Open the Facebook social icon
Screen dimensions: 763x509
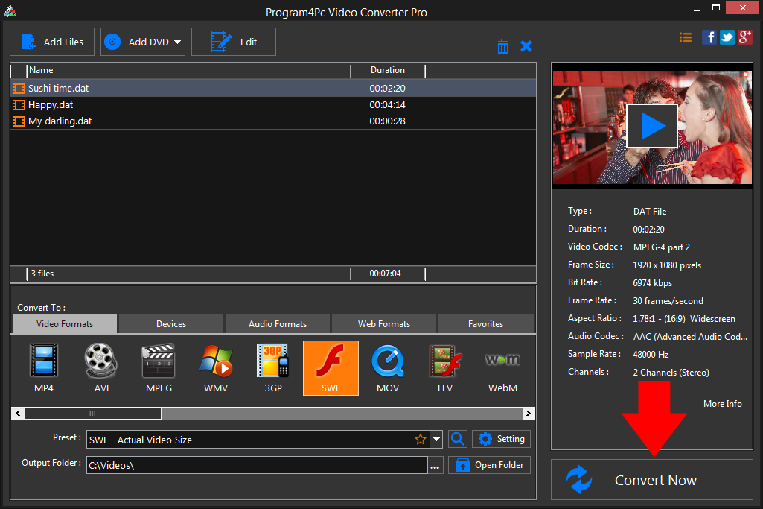pyautogui.click(x=709, y=37)
